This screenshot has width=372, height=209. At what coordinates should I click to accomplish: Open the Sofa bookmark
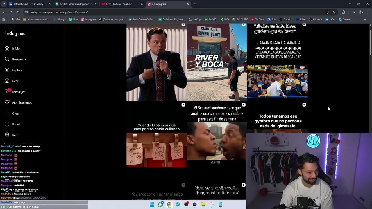[x=272, y=19]
